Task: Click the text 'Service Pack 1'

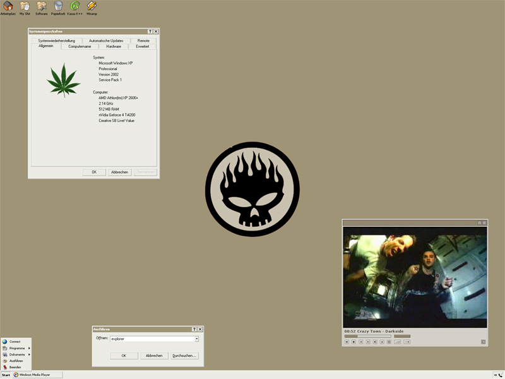Action: coord(110,80)
